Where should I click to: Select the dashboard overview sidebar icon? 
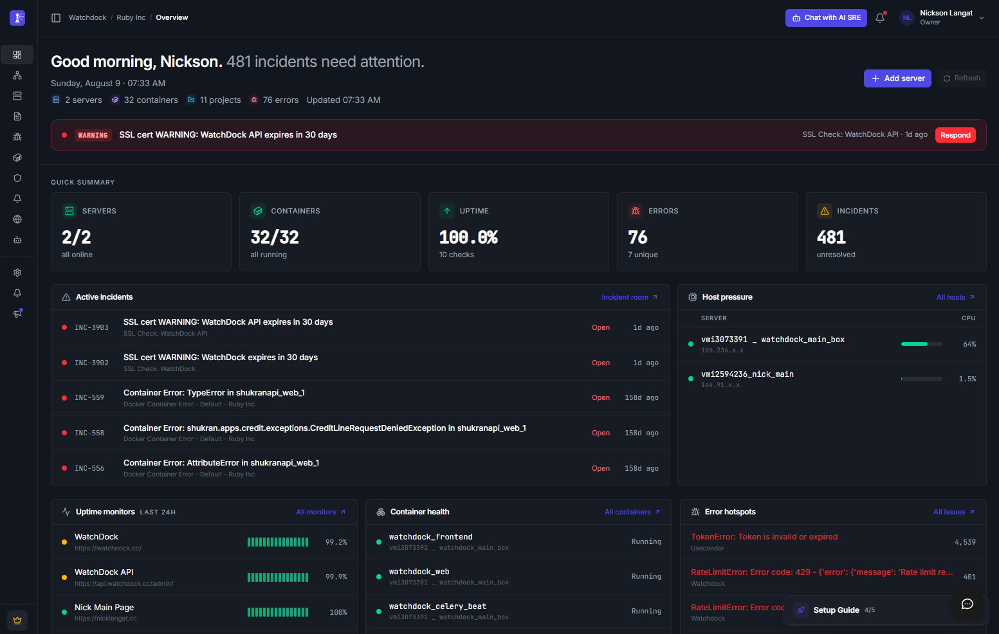(17, 55)
